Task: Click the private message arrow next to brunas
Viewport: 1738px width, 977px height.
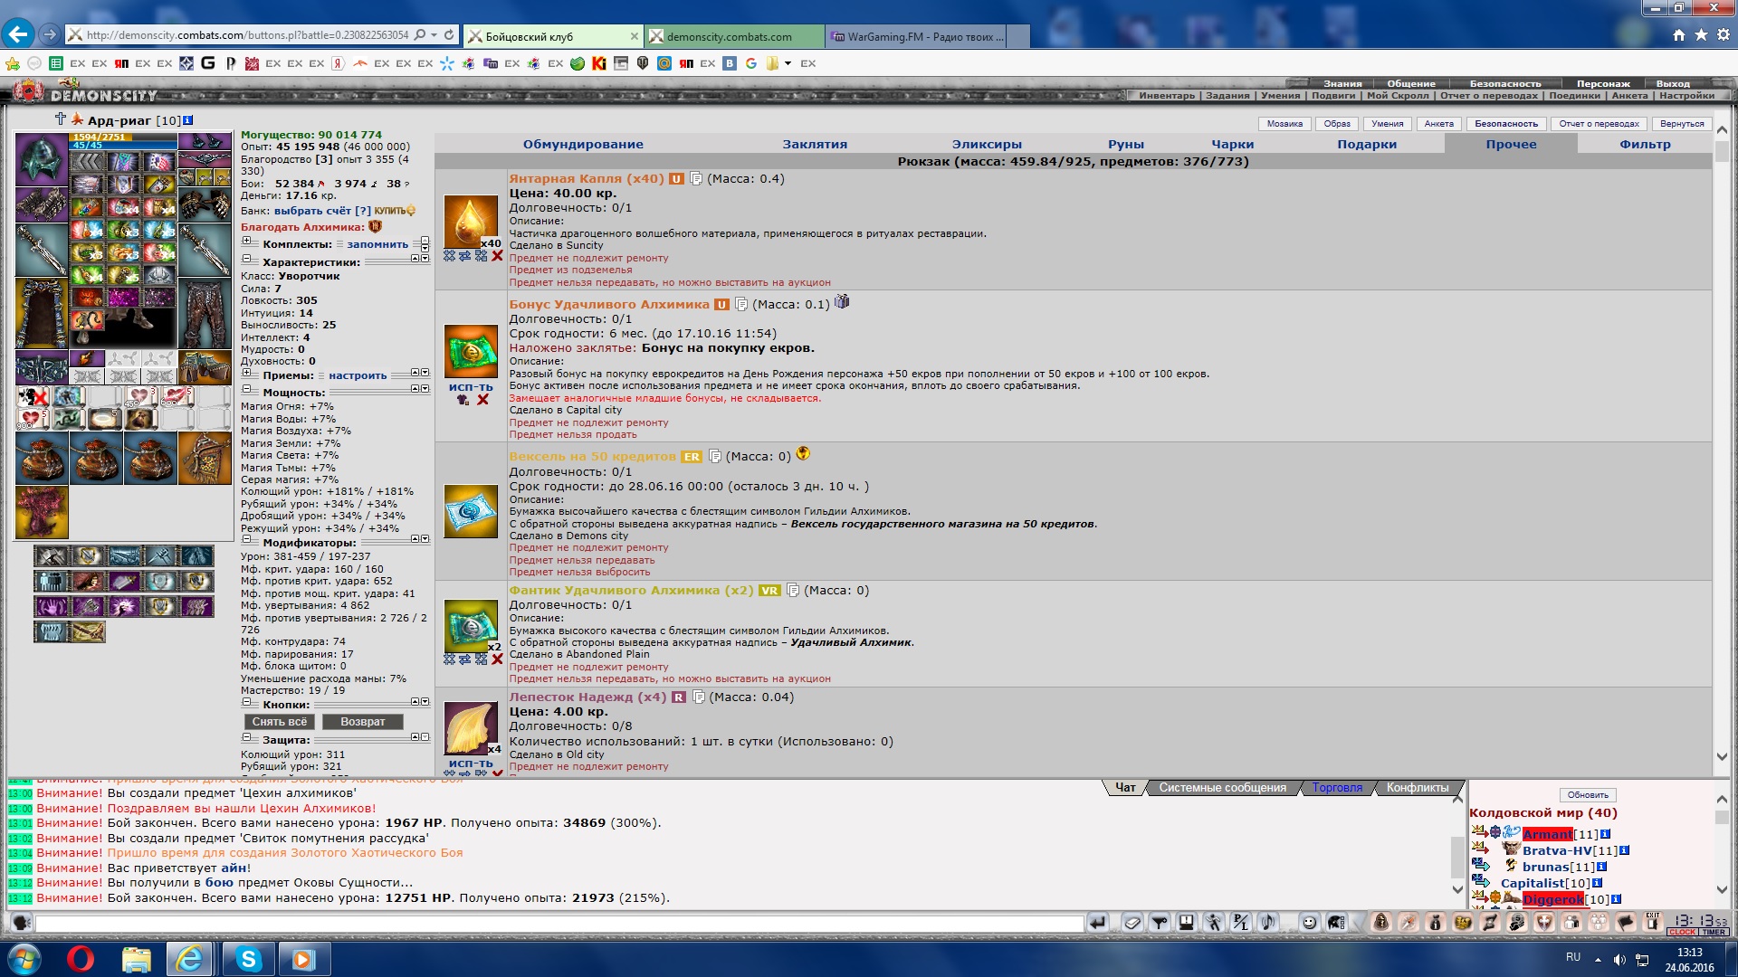Action: coord(1481,867)
